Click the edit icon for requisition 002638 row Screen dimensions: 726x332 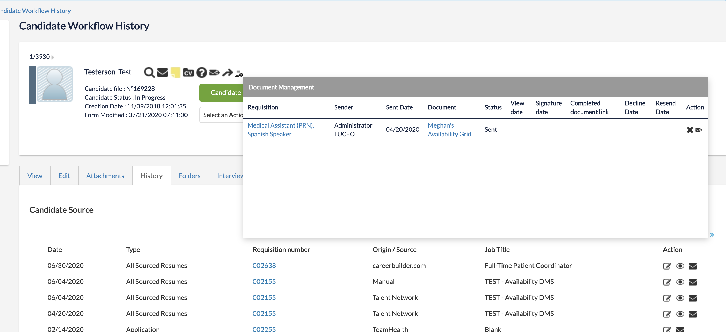click(x=667, y=266)
